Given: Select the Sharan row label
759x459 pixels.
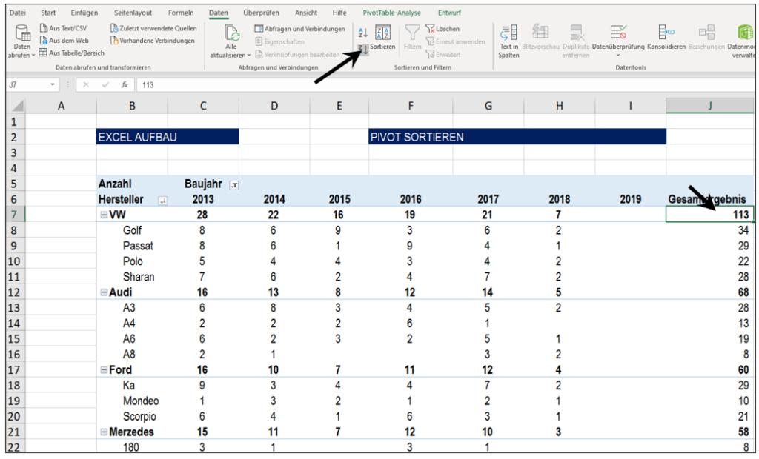Looking at the screenshot, I should [x=139, y=277].
